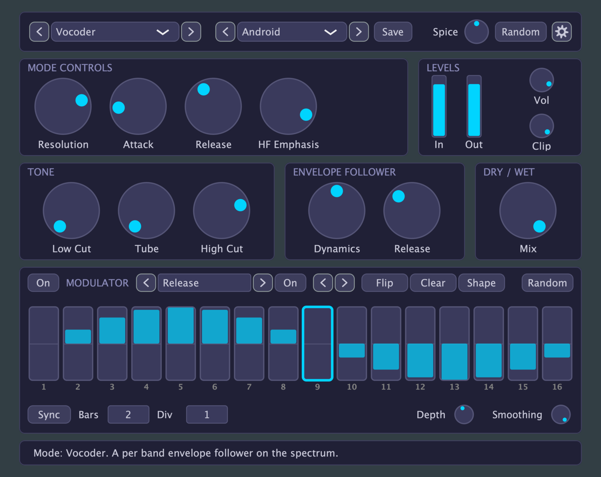Click modulator step 5 slider
Screen dimensions: 601x477
point(181,344)
